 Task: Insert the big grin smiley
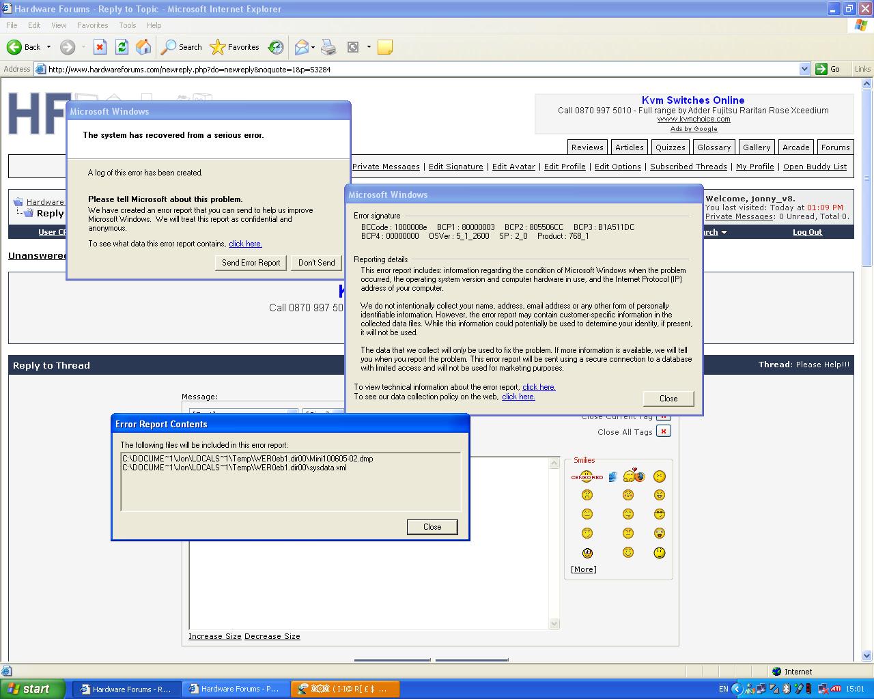coord(659,495)
